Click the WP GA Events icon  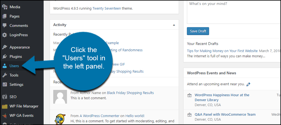click(4, 115)
